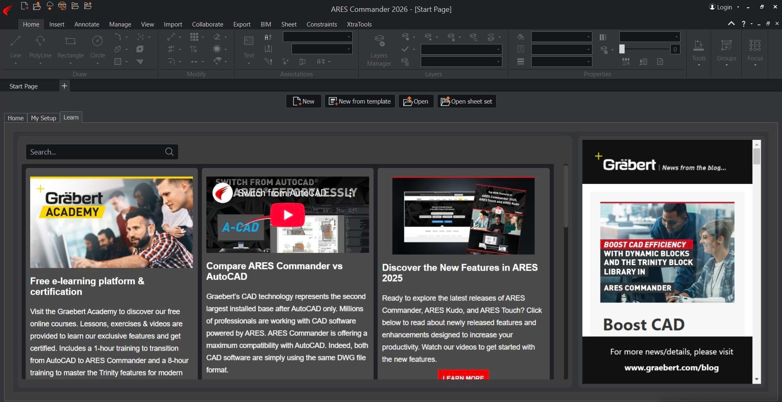This screenshot has height=402, width=782.
Task: Open the text style combo box in Annotations
Action: click(318, 37)
